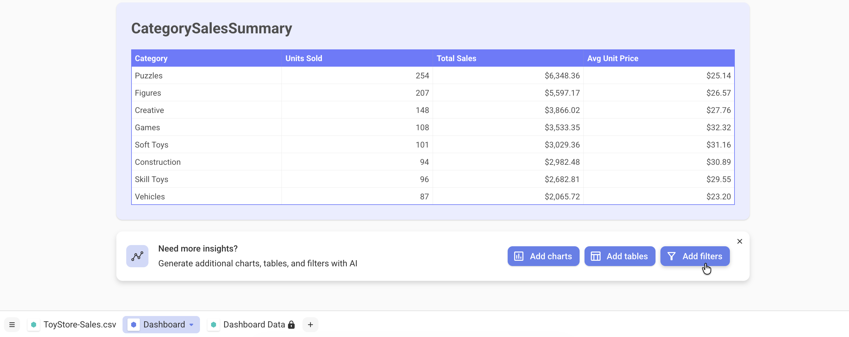Select the Puzzles row in the table
The width and height of the screenshot is (849, 337).
[x=148, y=75]
